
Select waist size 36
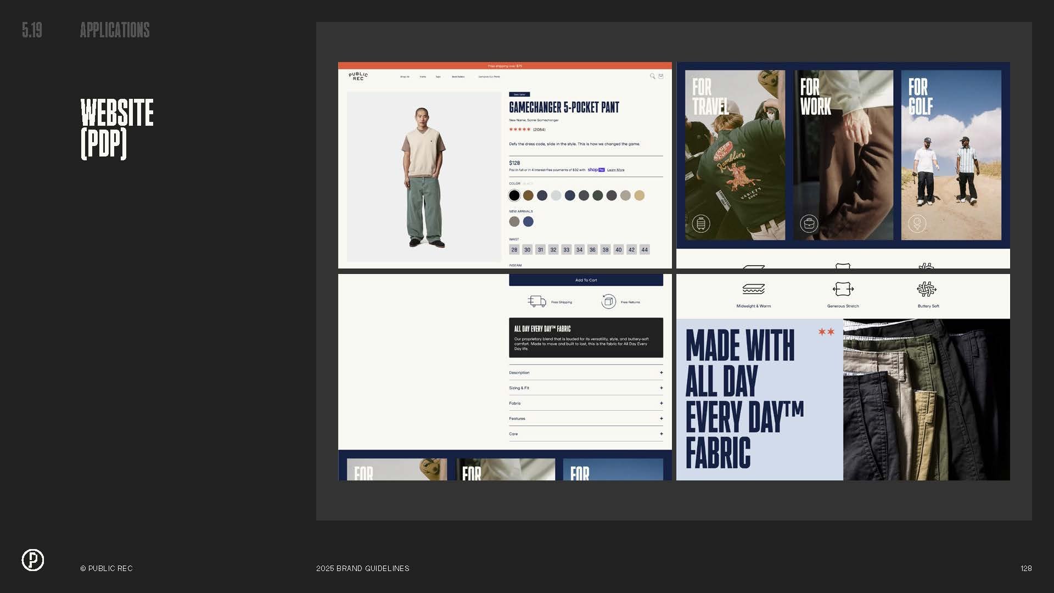point(593,250)
